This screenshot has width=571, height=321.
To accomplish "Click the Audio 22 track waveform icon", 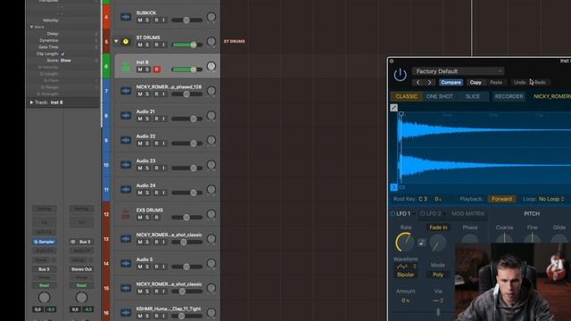I will (x=126, y=140).
